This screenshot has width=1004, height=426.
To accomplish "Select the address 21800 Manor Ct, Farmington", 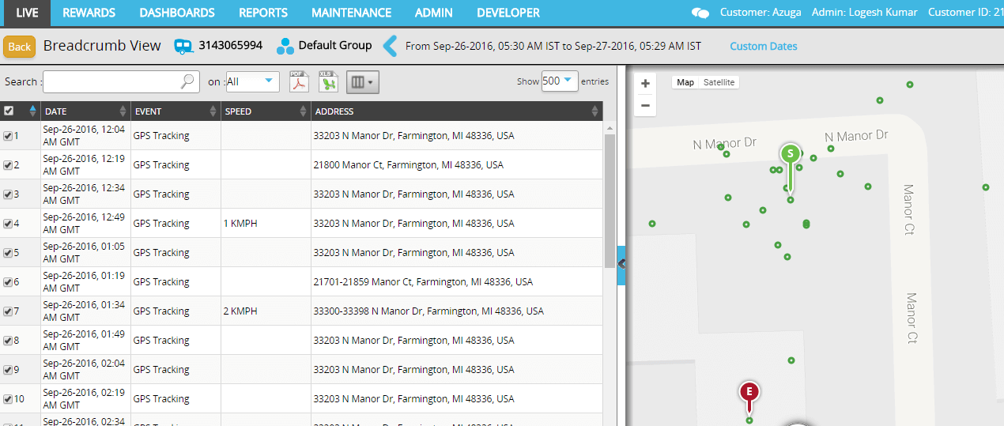I will tap(408, 165).
